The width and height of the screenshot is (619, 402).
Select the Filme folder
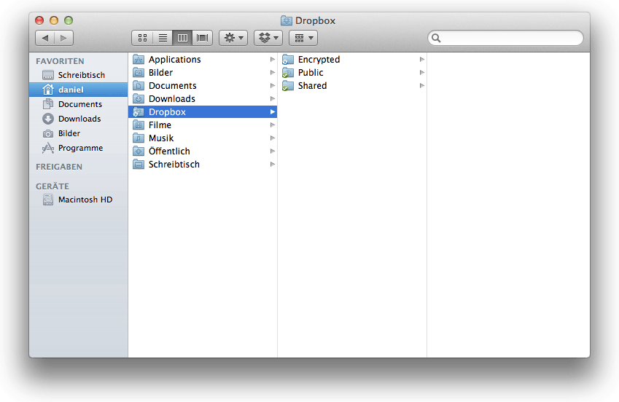point(203,125)
